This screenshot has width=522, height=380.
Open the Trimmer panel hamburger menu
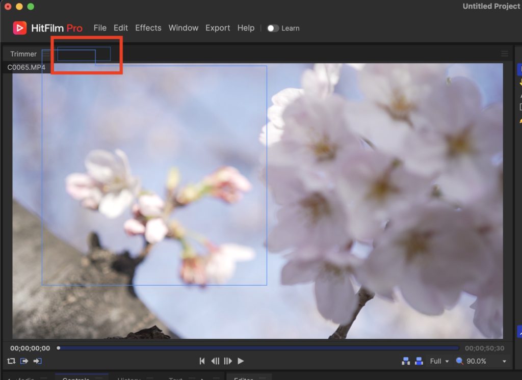tap(46, 54)
